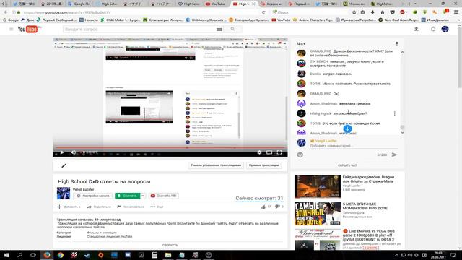Click the chat scrollbar thumb
Screen dimensions: 462x260
point(402,127)
